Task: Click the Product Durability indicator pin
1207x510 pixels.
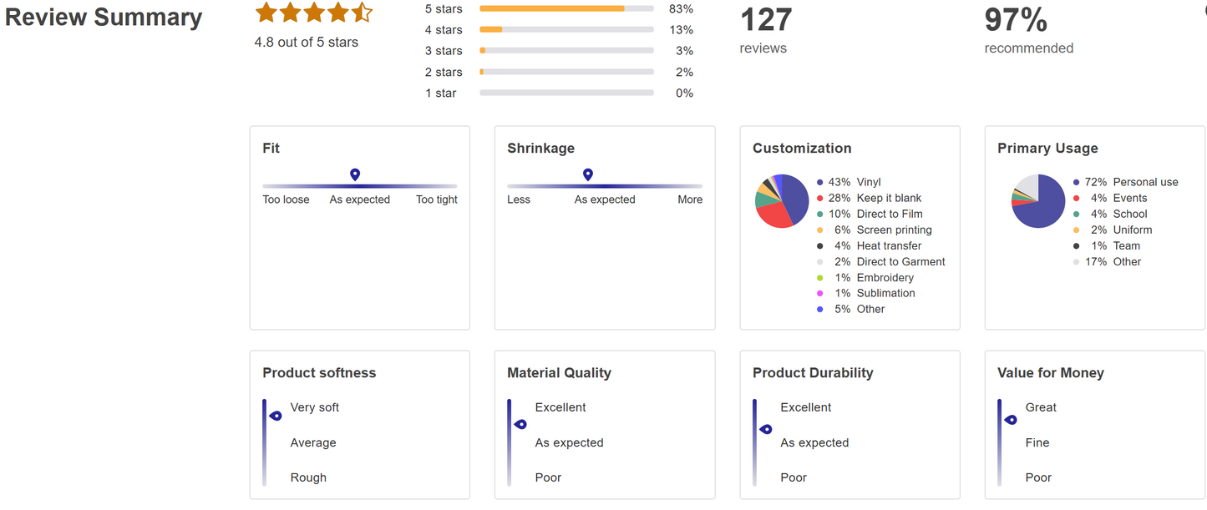Action: (x=766, y=429)
